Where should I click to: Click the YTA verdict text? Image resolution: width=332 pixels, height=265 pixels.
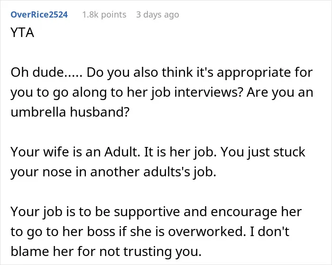[x=22, y=33]
